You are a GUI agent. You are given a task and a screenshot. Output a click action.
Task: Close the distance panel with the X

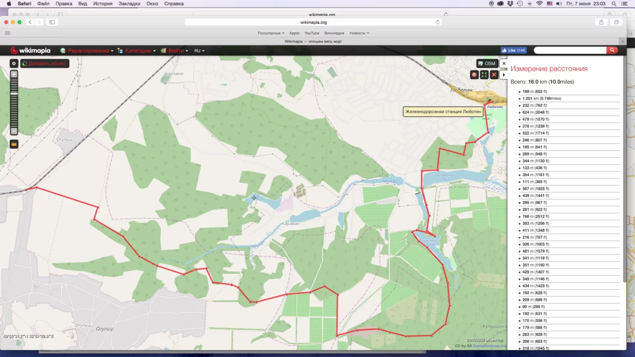point(504,63)
